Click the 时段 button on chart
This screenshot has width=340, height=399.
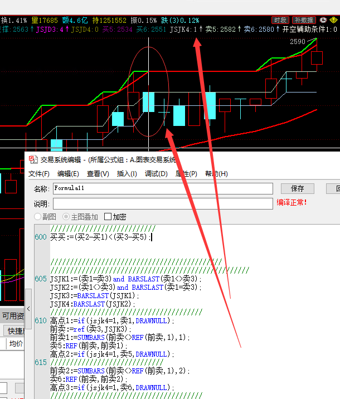280,20
